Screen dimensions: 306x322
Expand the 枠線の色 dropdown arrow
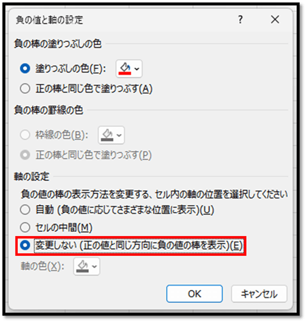click(119, 135)
